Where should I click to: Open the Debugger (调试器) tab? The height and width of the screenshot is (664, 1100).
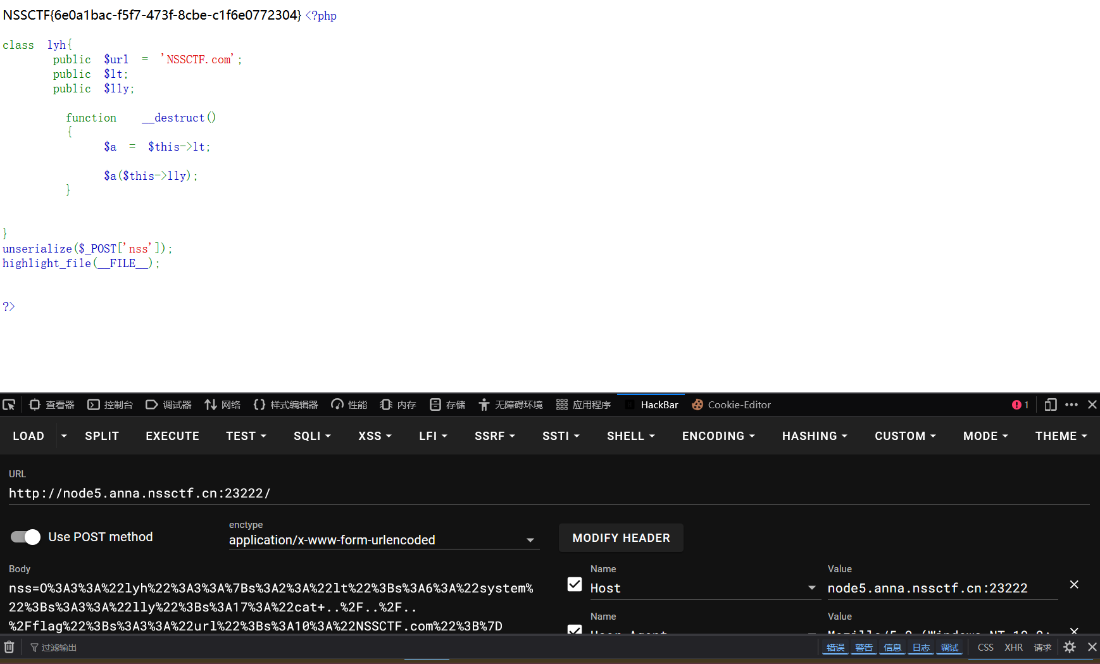pyautogui.click(x=168, y=404)
